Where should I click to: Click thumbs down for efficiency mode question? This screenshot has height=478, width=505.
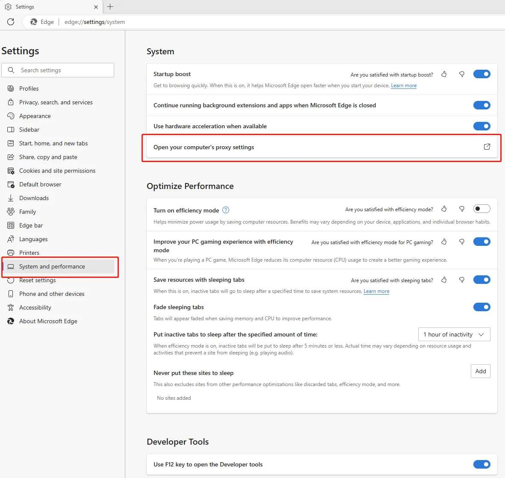(461, 209)
